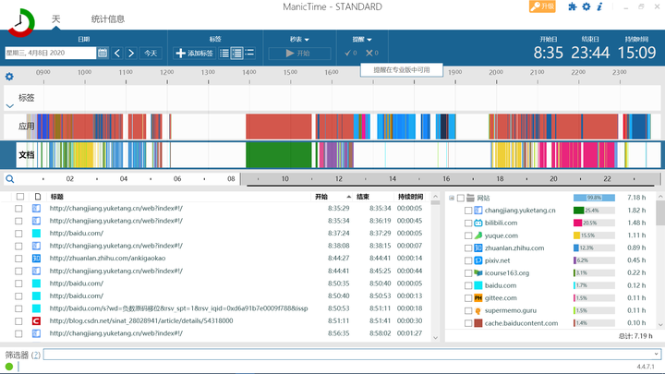
Task: Click the timeline search magnifier icon
Action: (x=10, y=179)
